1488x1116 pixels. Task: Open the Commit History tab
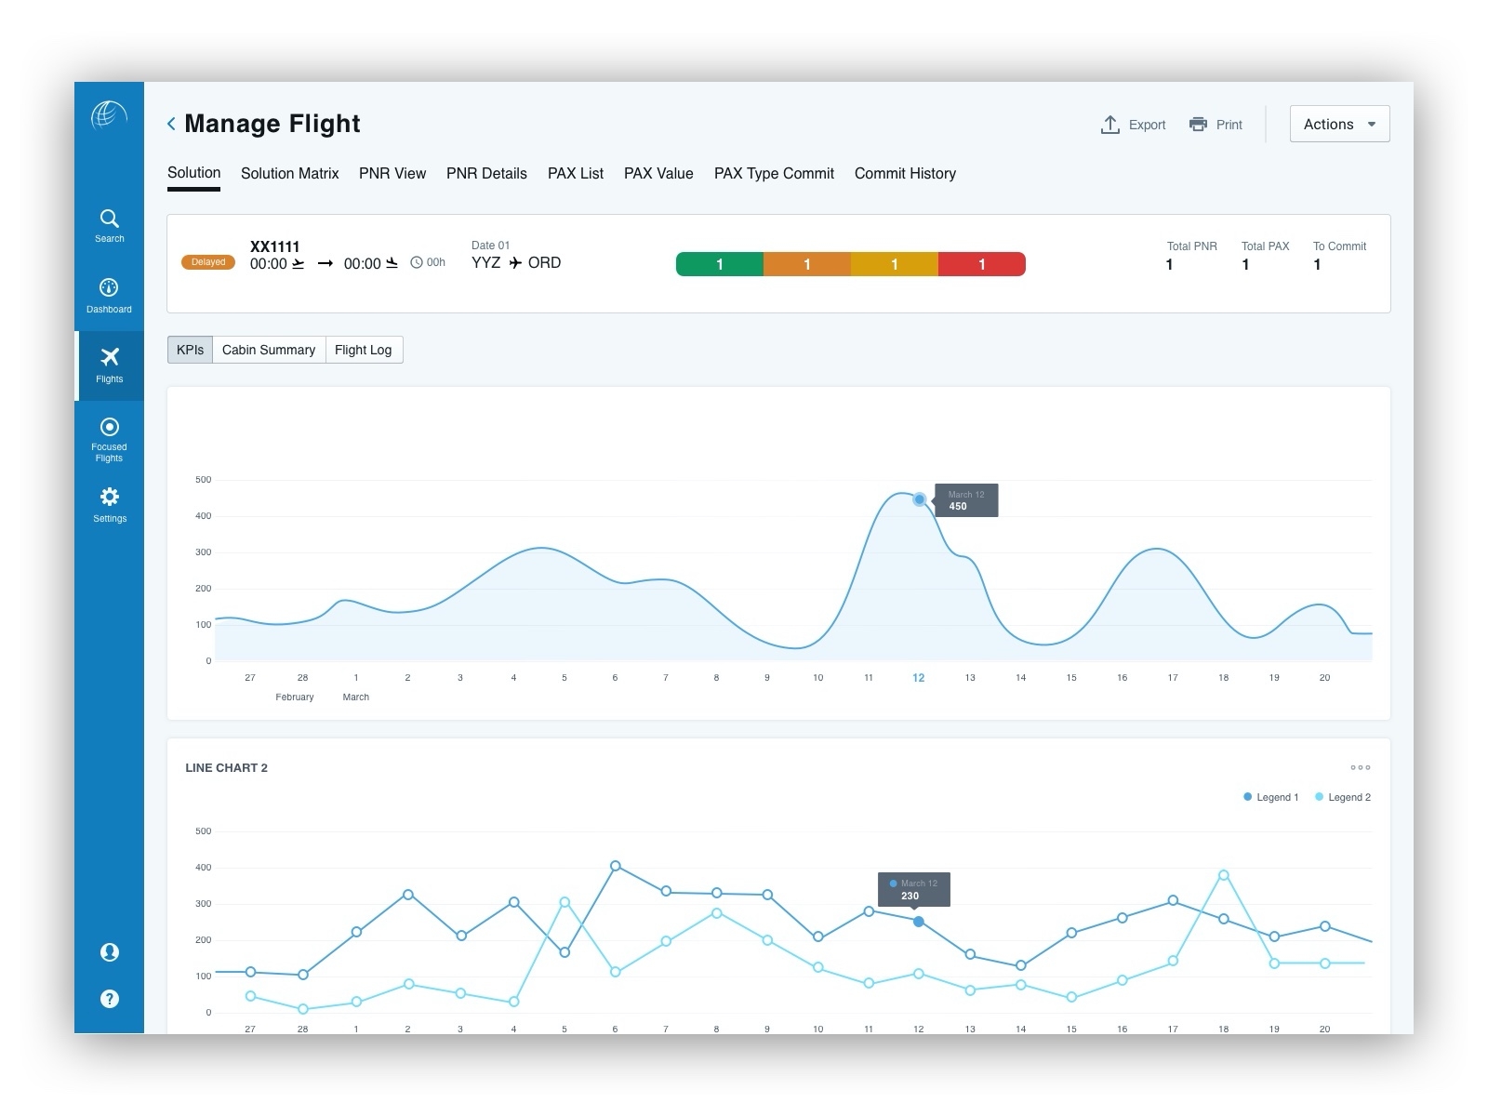point(904,173)
